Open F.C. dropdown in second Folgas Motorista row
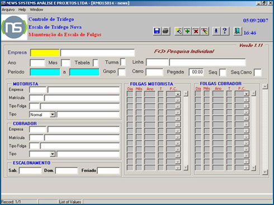This screenshot has width=274, height=205. point(178,100)
